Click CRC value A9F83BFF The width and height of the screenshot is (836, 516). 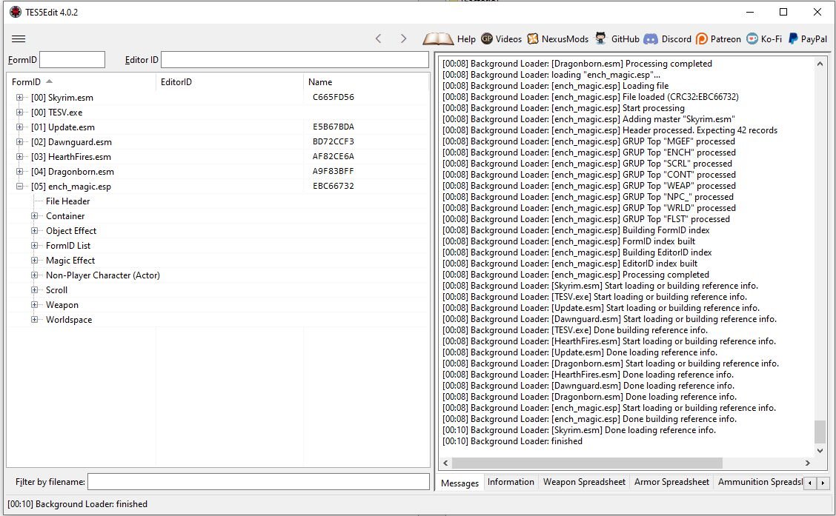click(x=334, y=171)
